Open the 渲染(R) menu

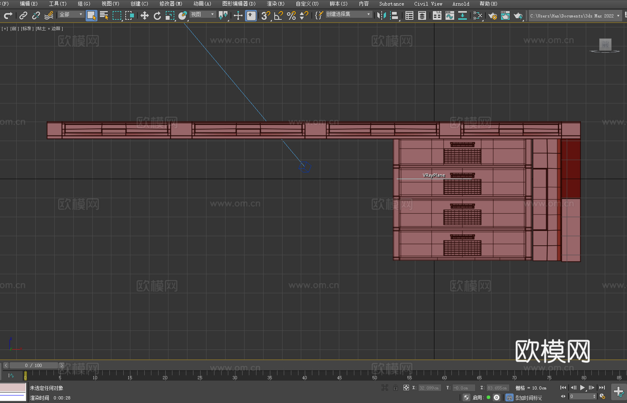click(x=275, y=4)
